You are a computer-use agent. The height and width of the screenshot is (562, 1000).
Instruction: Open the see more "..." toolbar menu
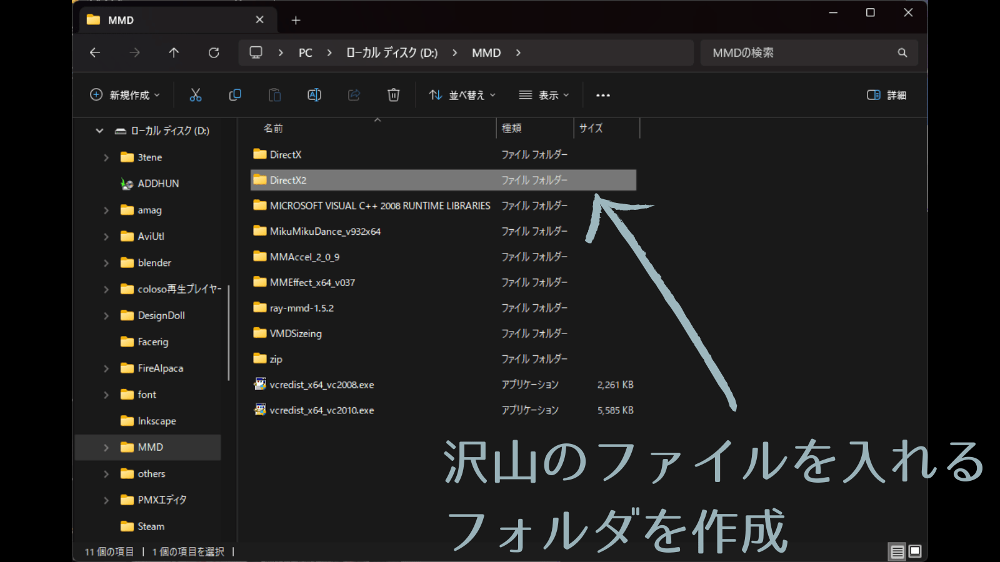[602, 95]
